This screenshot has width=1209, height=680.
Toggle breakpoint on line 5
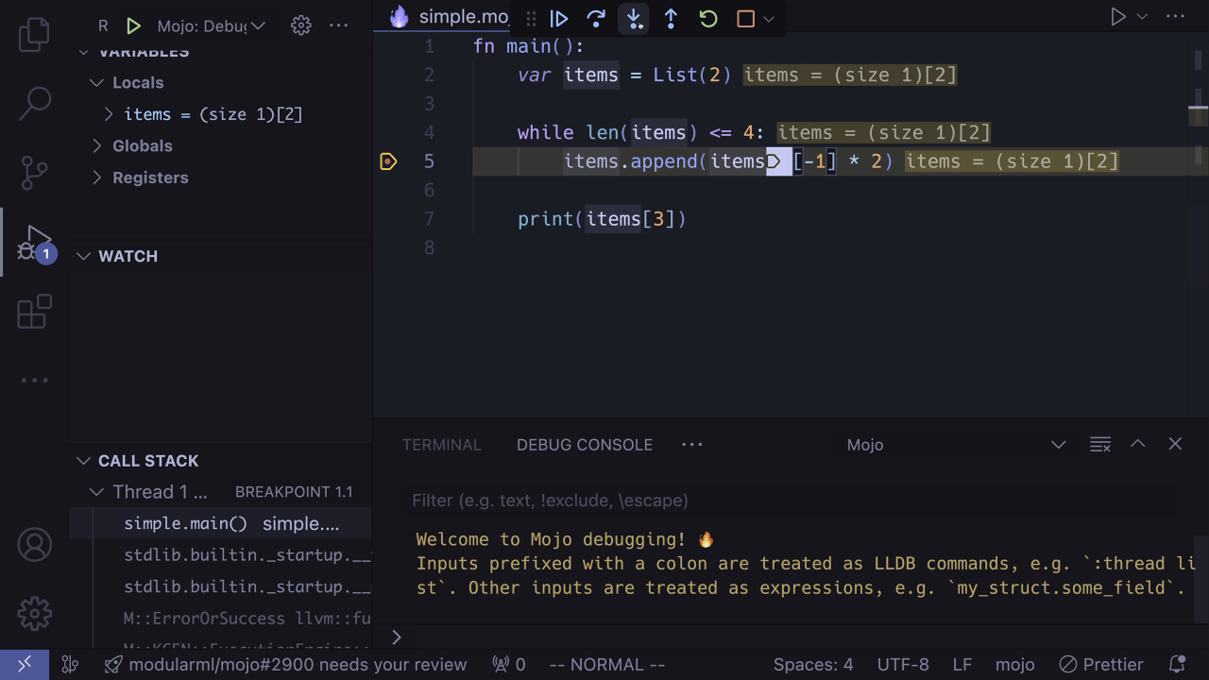[x=388, y=161]
